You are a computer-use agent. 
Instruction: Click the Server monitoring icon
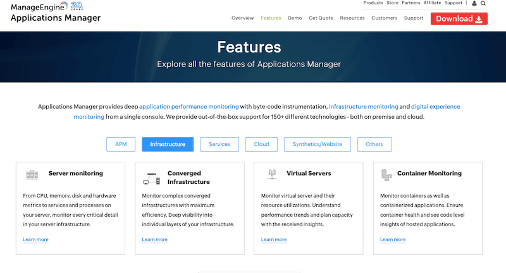tap(32, 174)
